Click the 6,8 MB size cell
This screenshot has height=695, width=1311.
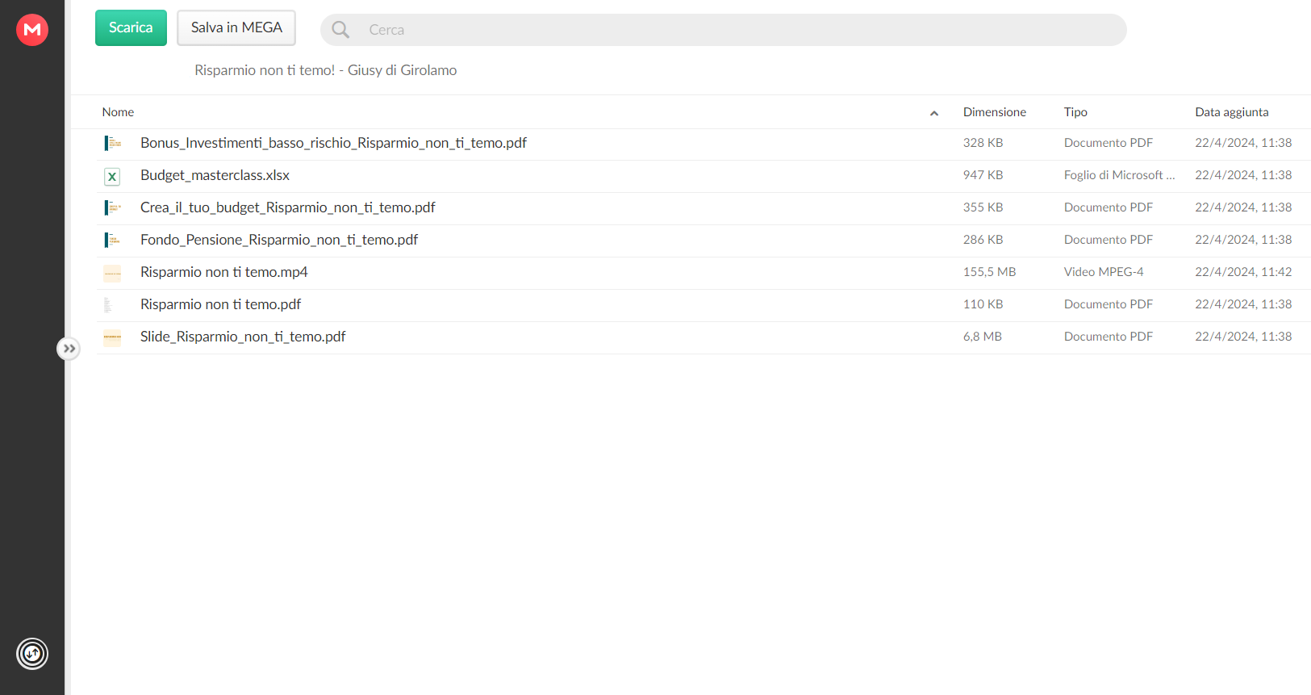[982, 337]
